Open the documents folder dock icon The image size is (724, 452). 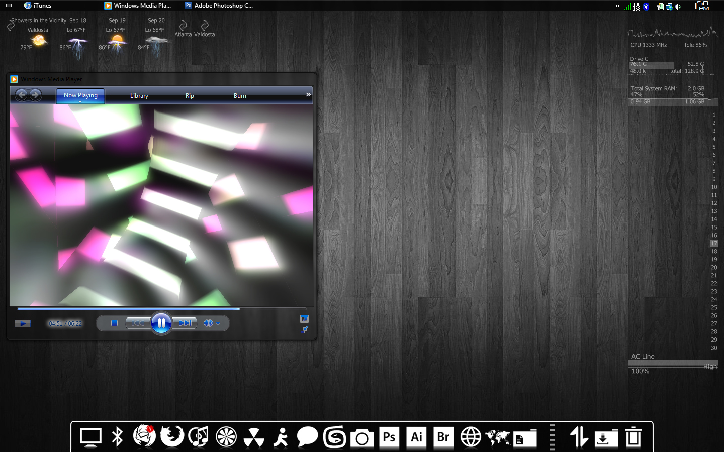[525, 438]
